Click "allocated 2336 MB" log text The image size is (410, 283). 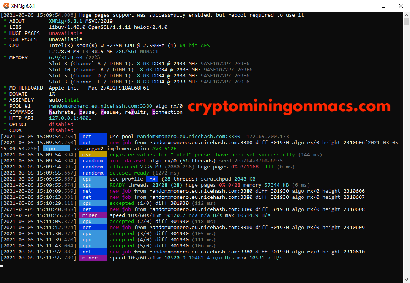136,167
